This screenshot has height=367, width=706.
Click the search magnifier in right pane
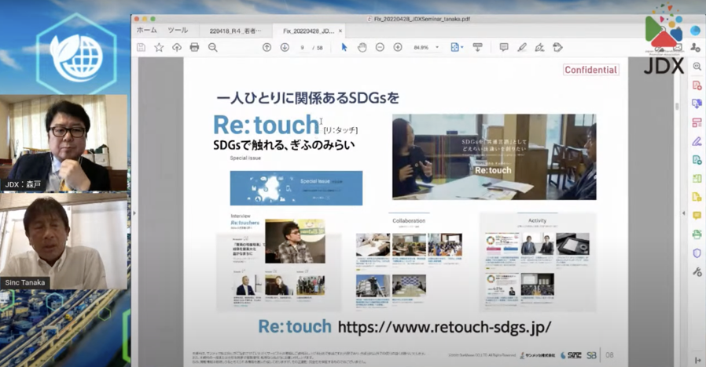tap(697, 67)
